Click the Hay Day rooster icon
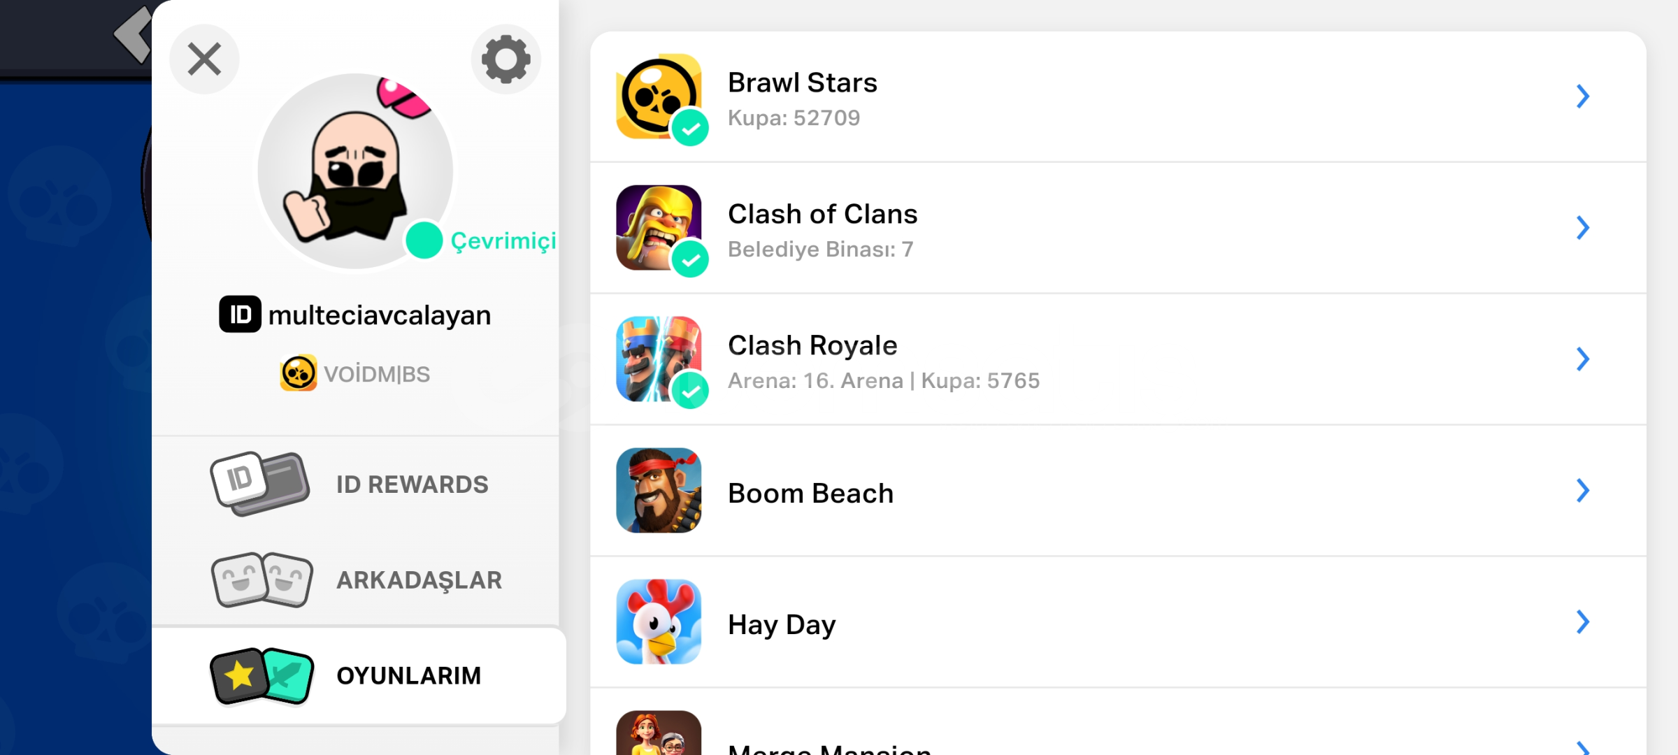Image resolution: width=1678 pixels, height=755 pixels. (659, 622)
